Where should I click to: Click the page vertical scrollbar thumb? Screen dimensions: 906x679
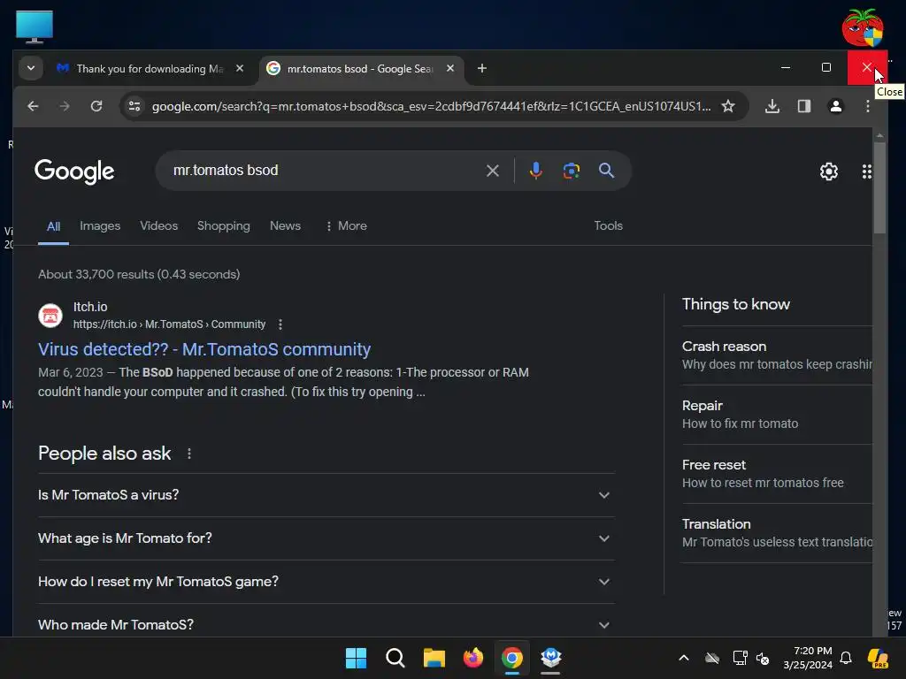coord(879,187)
